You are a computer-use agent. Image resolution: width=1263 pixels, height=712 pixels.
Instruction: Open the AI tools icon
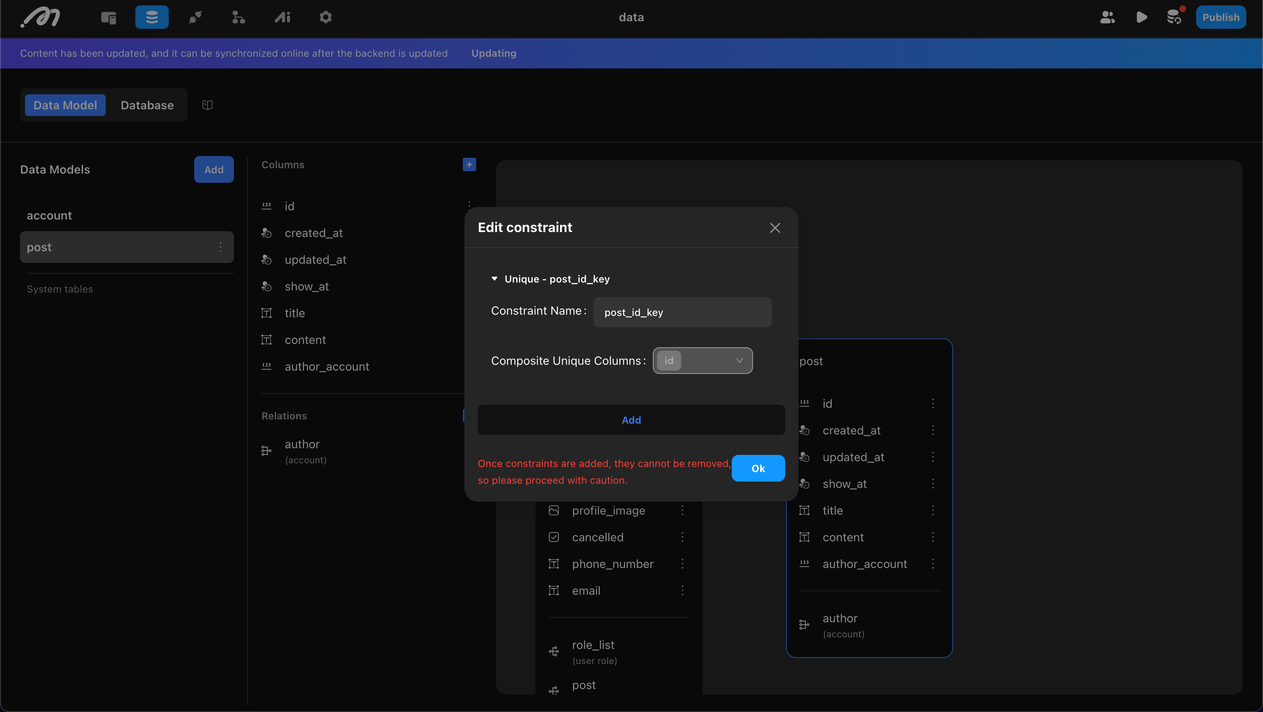282,18
